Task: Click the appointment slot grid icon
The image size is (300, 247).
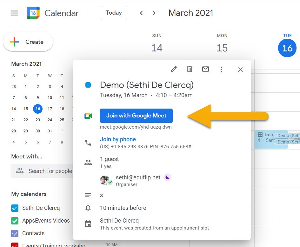Action: click(x=260, y=135)
